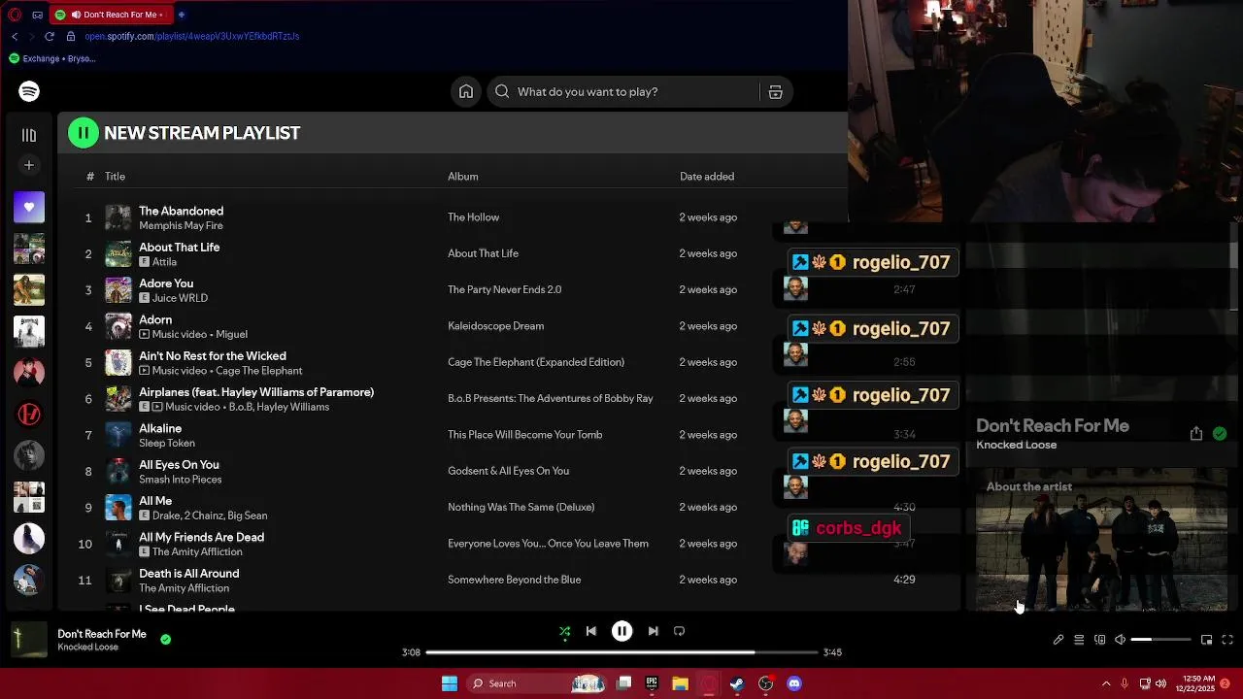Adjust the volume slider
Image resolution: width=1243 pixels, height=699 pixels.
coord(1160,640)
